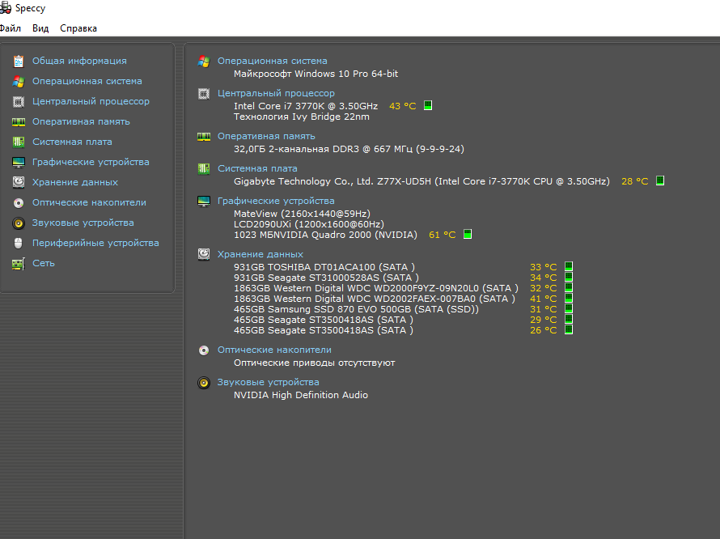This screenshot has width=720, height=539.
Task: Click the Общая информация sidebar icon
Action: click(19, 62)
